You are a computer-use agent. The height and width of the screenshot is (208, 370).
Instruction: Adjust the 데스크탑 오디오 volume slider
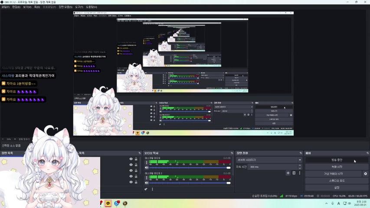(x=190, y=168)
